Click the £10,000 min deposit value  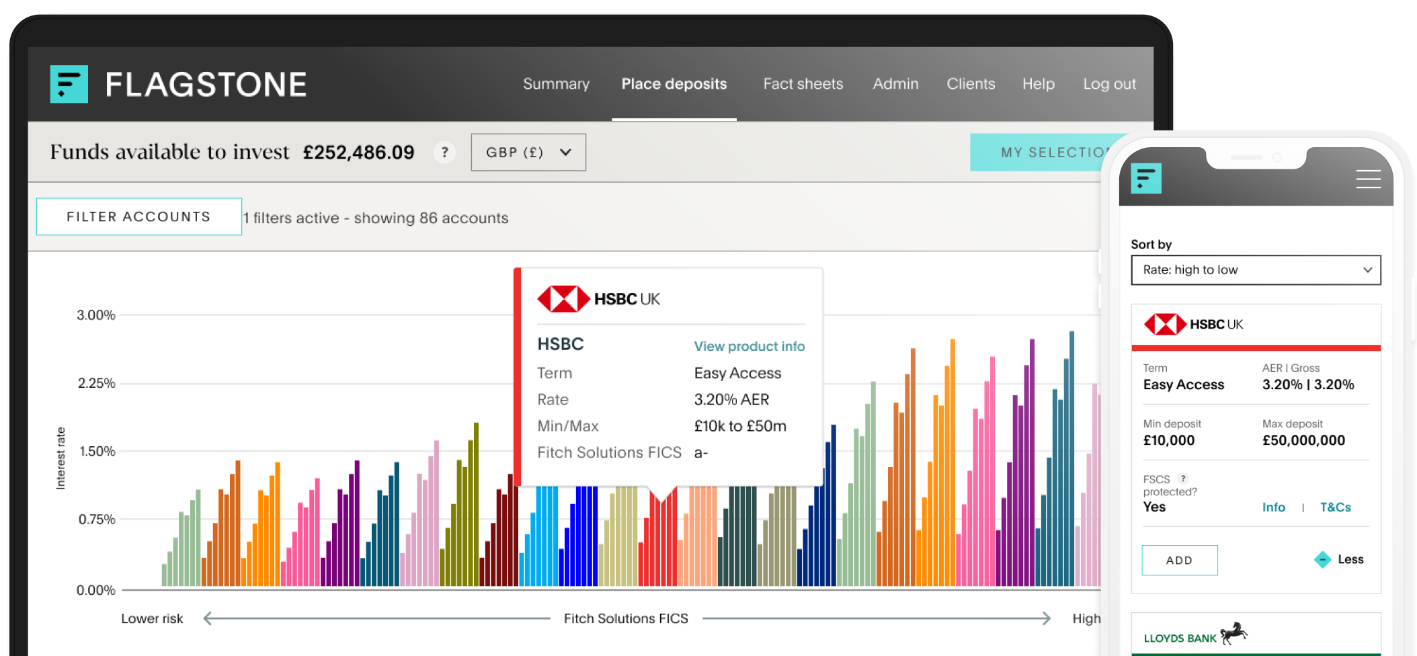[x=1169, y=440]
